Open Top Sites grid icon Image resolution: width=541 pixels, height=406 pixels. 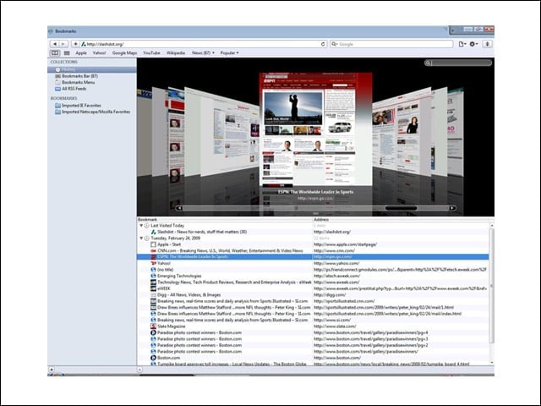point(67,52)
